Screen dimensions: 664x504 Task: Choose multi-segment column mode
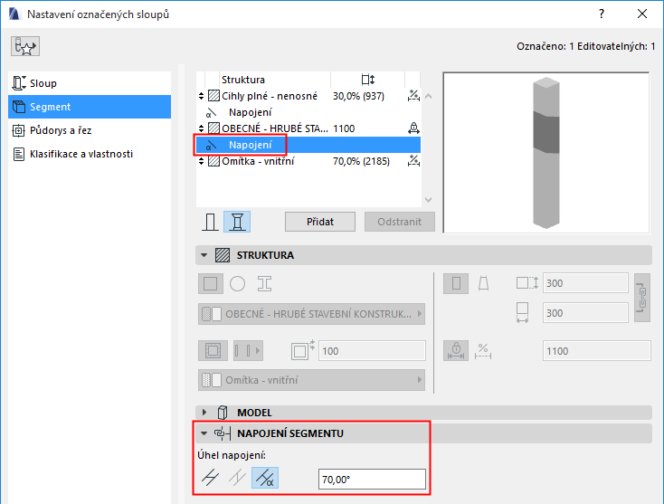(237, 222)
